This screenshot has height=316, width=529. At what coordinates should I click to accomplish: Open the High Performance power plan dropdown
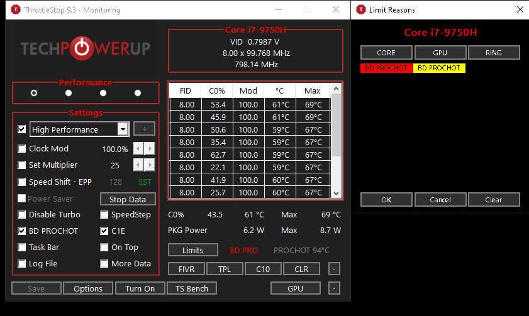(x=123, y=129)
